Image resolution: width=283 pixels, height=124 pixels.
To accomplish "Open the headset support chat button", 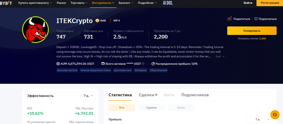I will click(x=275, y=115).
